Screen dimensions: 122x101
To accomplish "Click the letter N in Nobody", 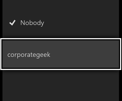I will pos(23,23).
